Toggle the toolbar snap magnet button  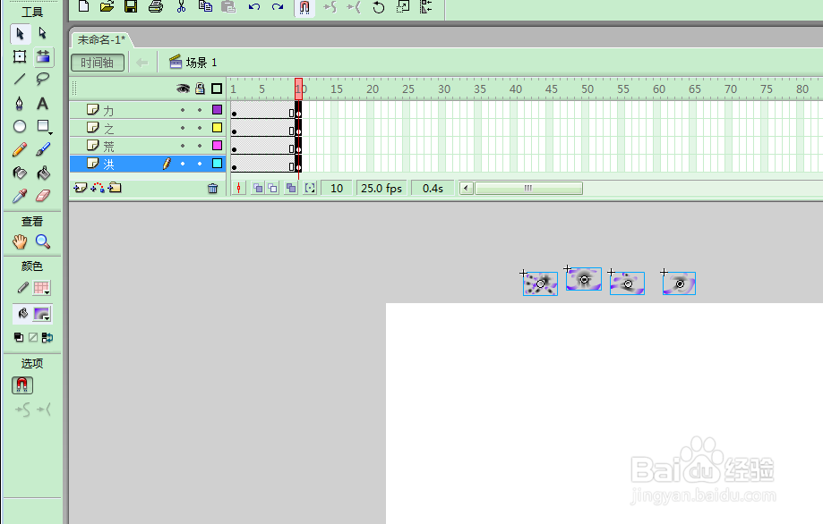(x=304, y=7)
